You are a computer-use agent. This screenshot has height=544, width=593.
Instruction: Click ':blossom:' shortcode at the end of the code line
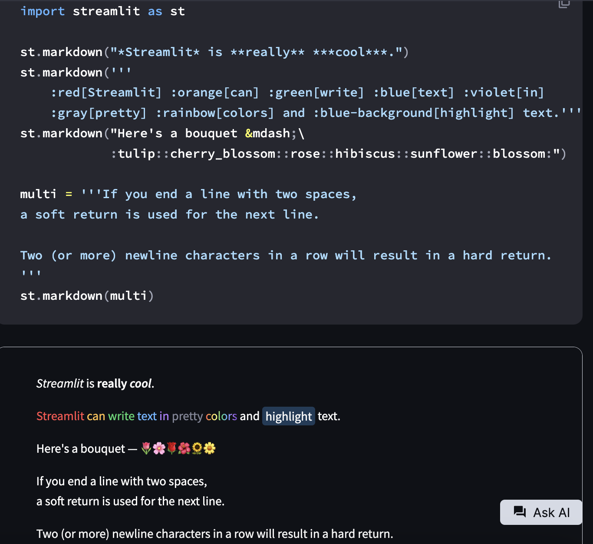coord(519,154)
